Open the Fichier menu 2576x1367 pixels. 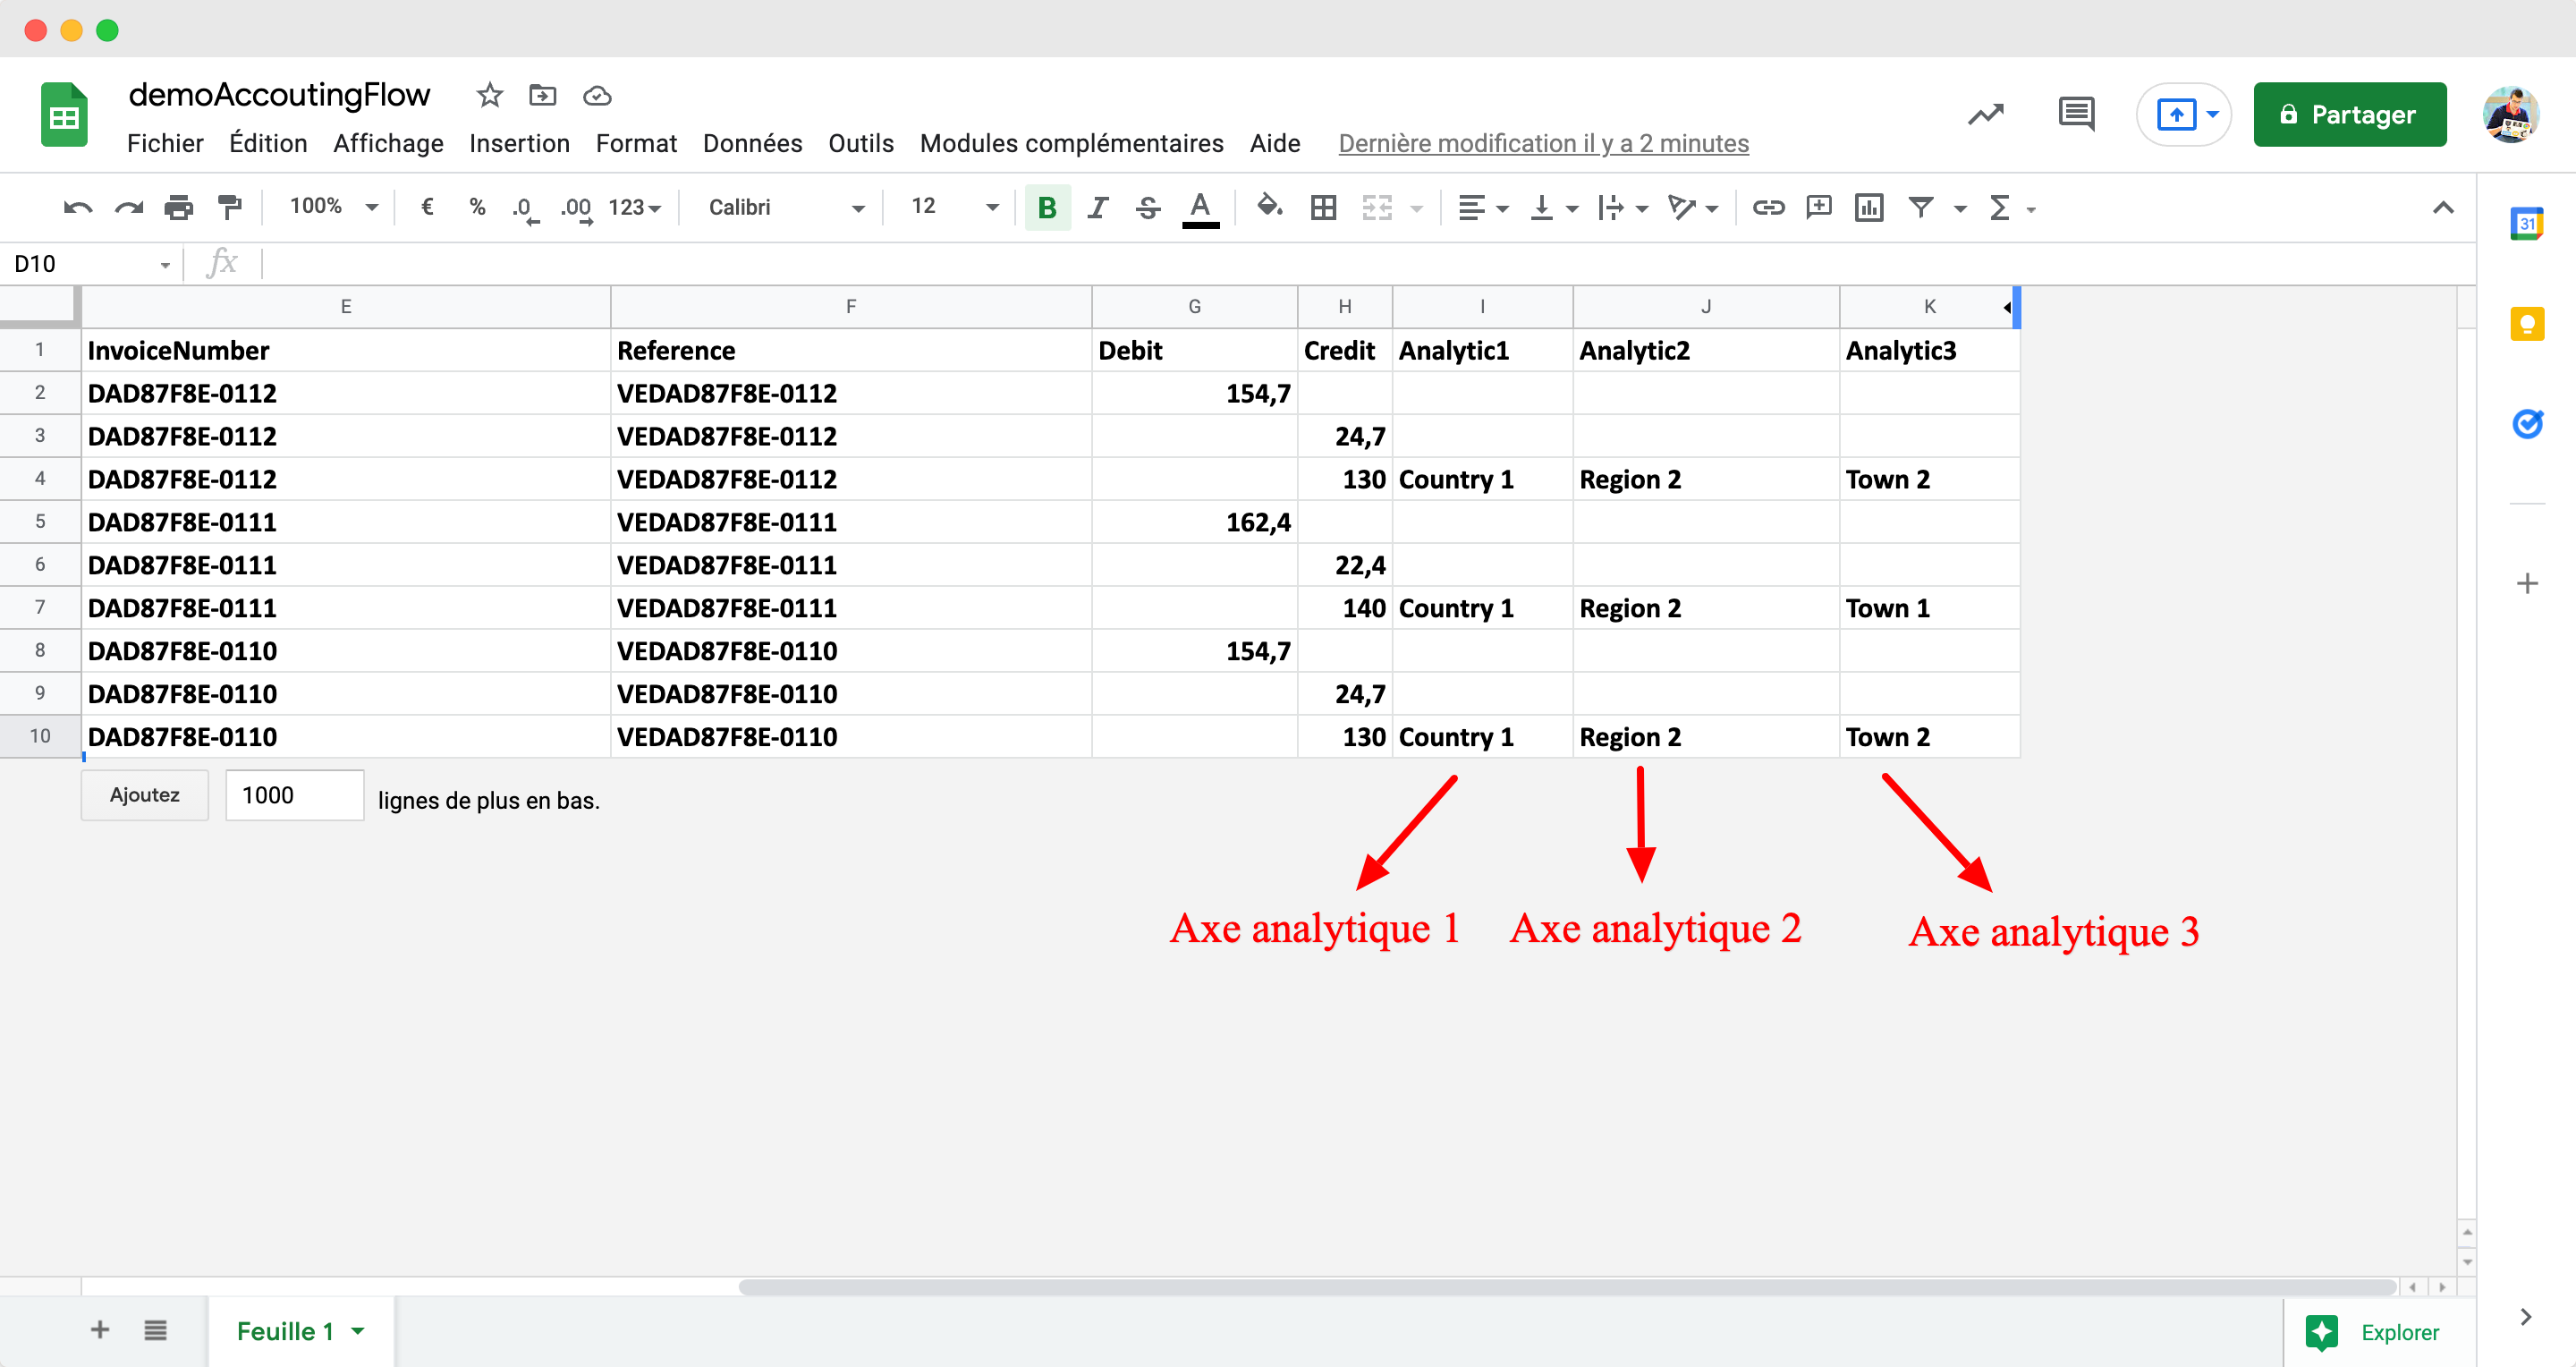[165, 143]
